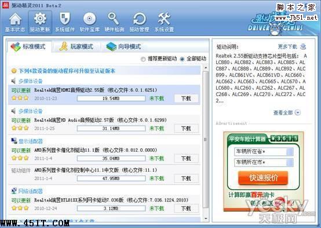The height and width of the screenshot is (228, 321).
Task: Click the 47.95MB progress bar
Action: point(111,178)
